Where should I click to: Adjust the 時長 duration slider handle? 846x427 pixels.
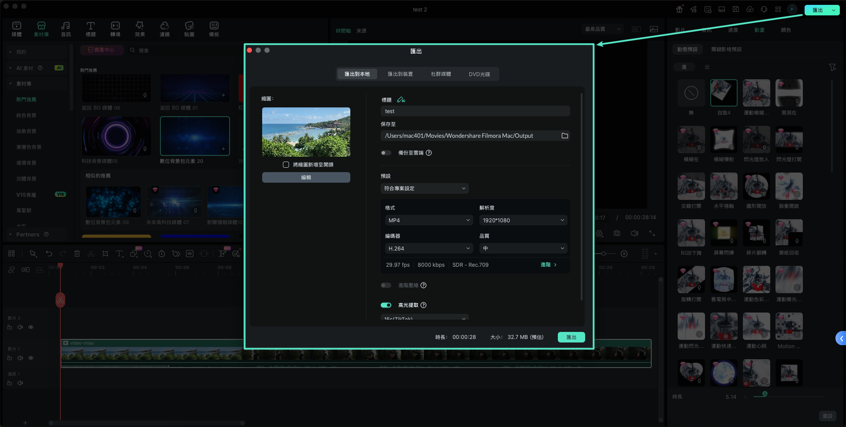[x=765, y=394]
